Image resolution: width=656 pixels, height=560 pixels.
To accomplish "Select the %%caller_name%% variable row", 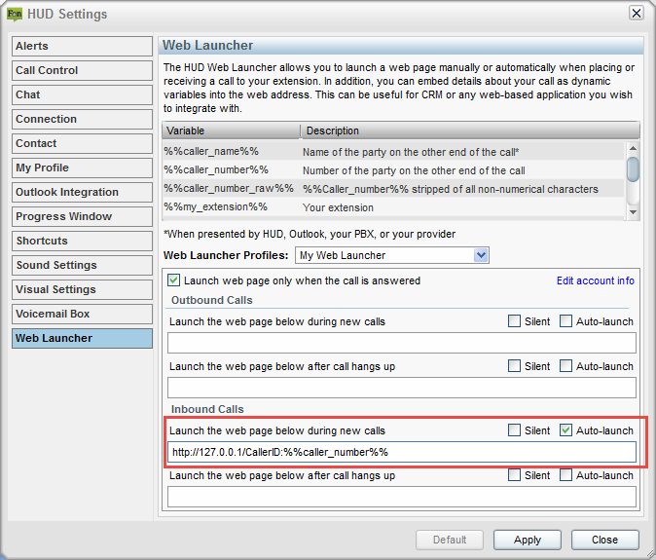I will pyautogui.click(x=393, y=152).
